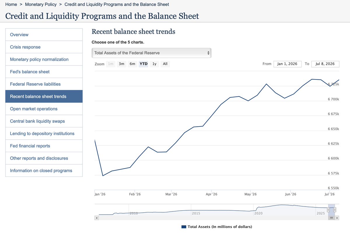
Task: Open Federal Reserve liabilities page
Action: pyautogui.click(x=44, y=84)
